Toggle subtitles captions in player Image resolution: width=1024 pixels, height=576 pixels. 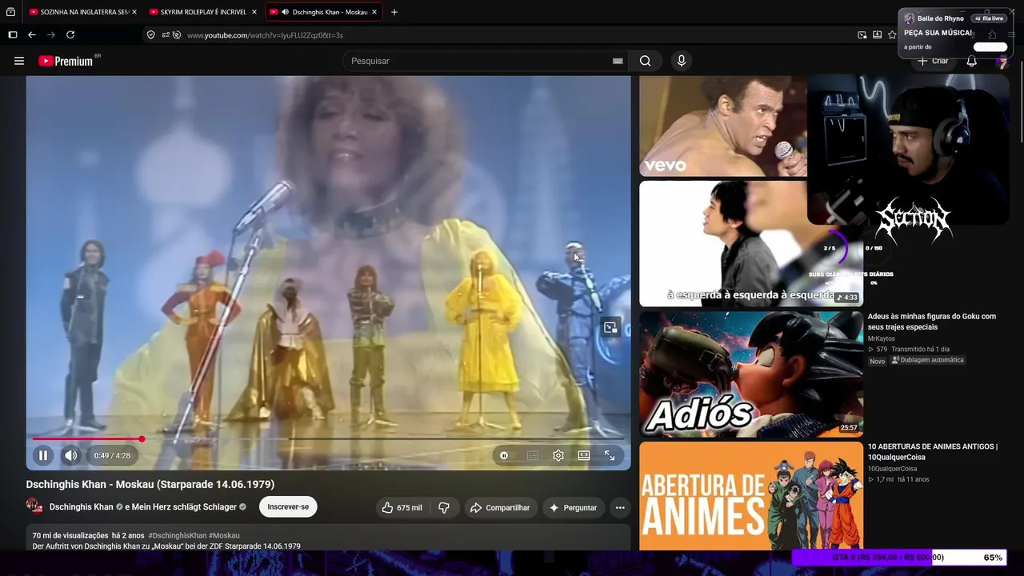click(533, 455)
